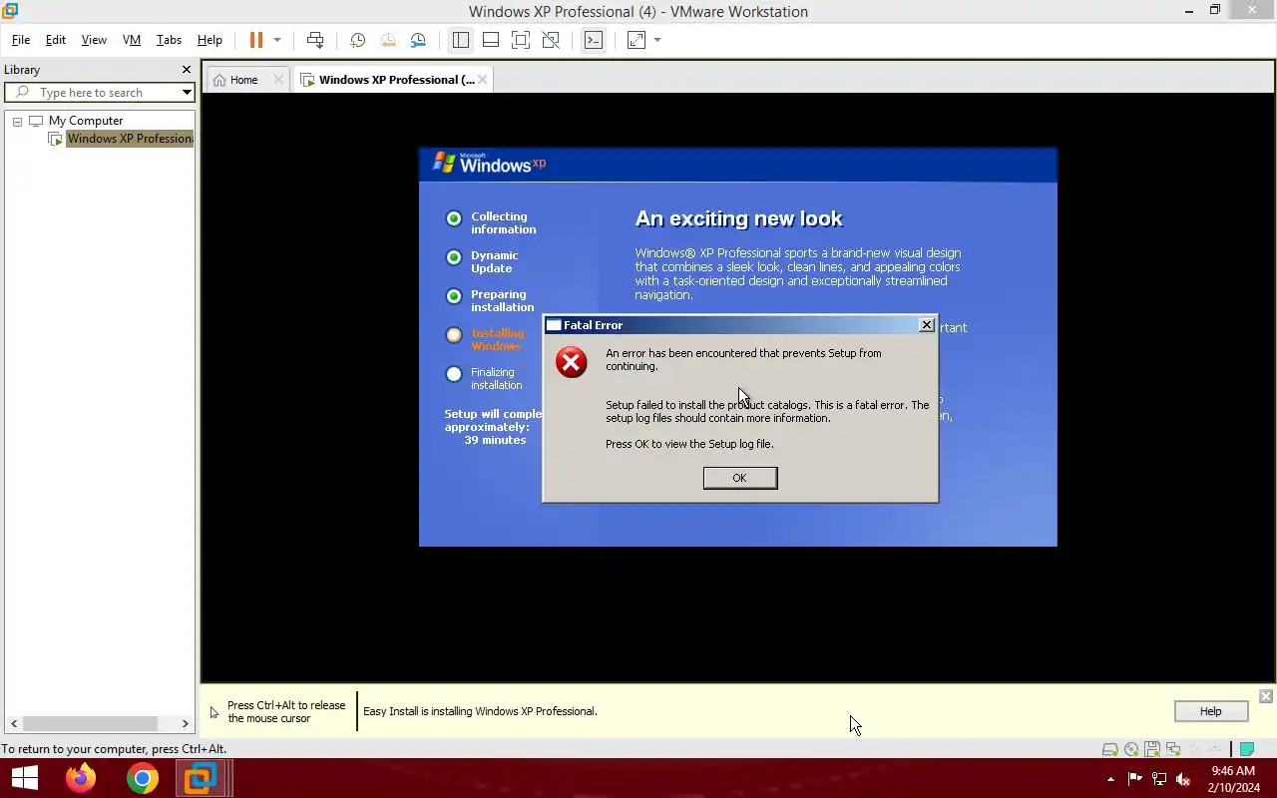Show hidden system tray icons
This screenshot has width=1277, height=798.
1110,779
